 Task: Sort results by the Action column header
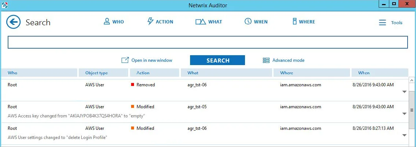(155, 73)
